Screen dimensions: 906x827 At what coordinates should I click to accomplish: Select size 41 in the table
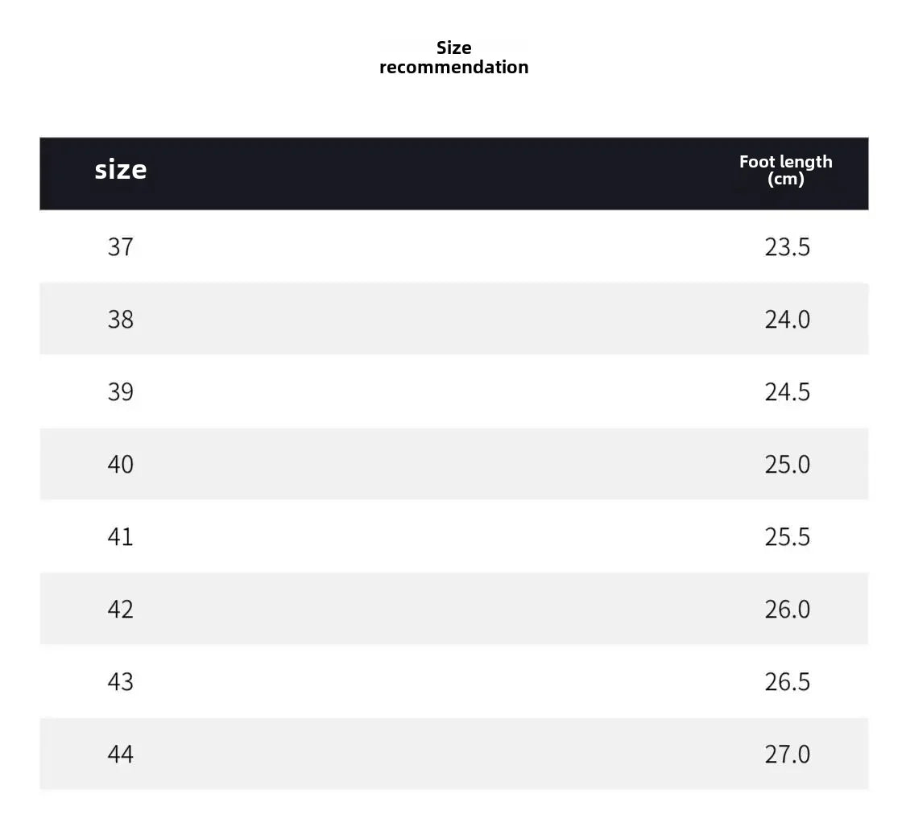click(120, 536)
